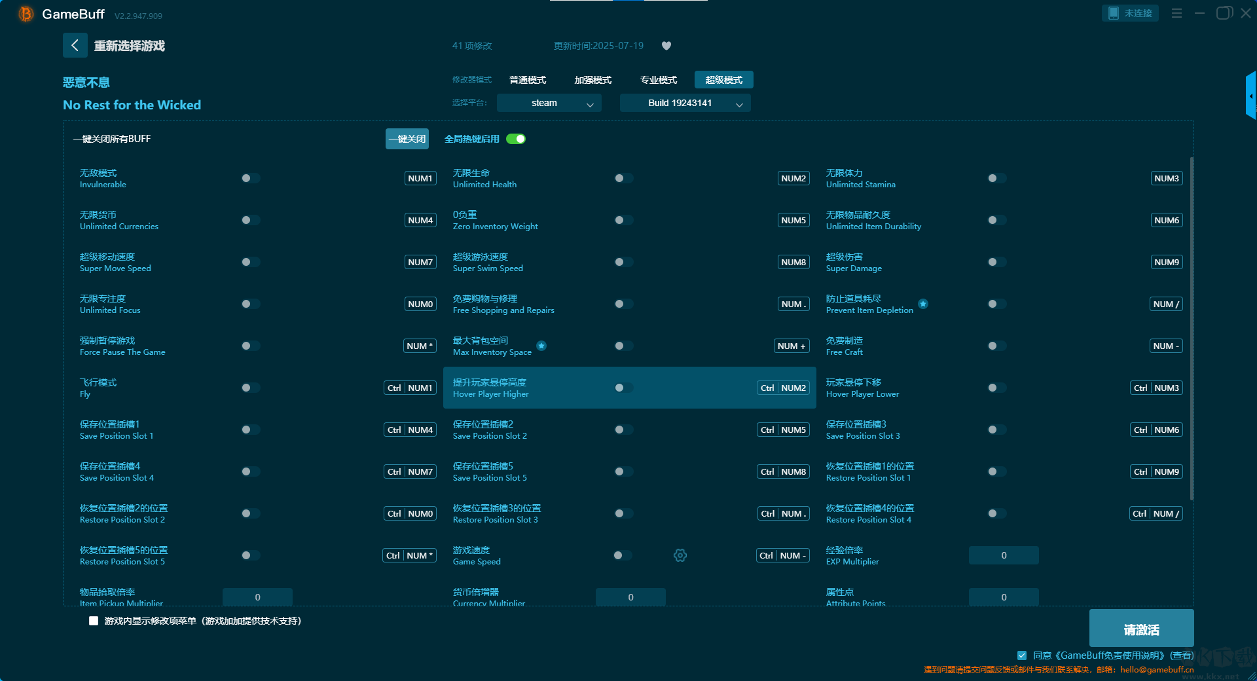Click the GameBuff logo icon

point(26,14)
